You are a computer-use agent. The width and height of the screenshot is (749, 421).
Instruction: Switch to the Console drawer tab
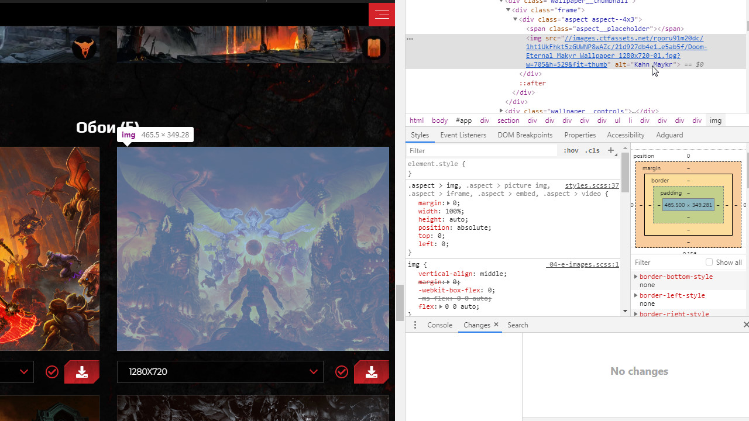pyautogui.click(x=439, y=325)
